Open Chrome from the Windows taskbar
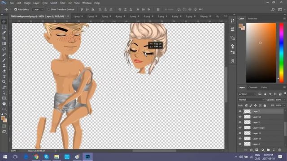287x161 pixels. (36, 157)
